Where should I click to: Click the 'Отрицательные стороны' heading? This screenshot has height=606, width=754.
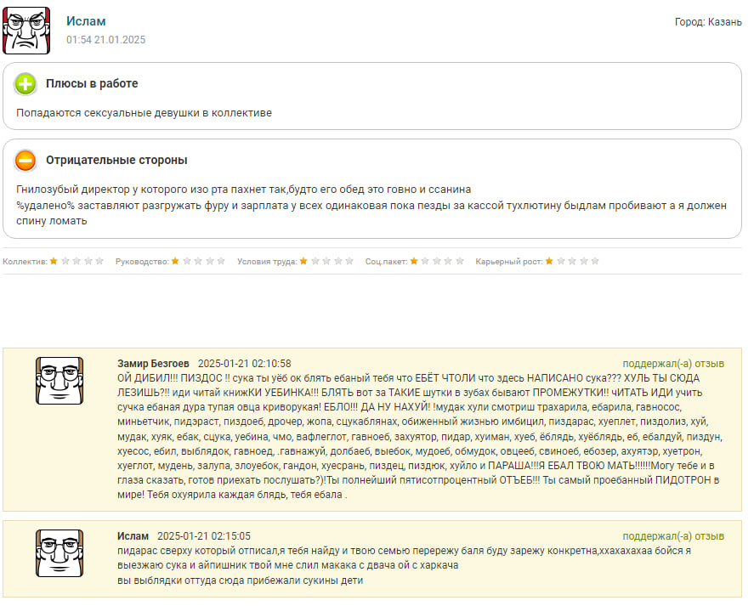coord(116,160)
